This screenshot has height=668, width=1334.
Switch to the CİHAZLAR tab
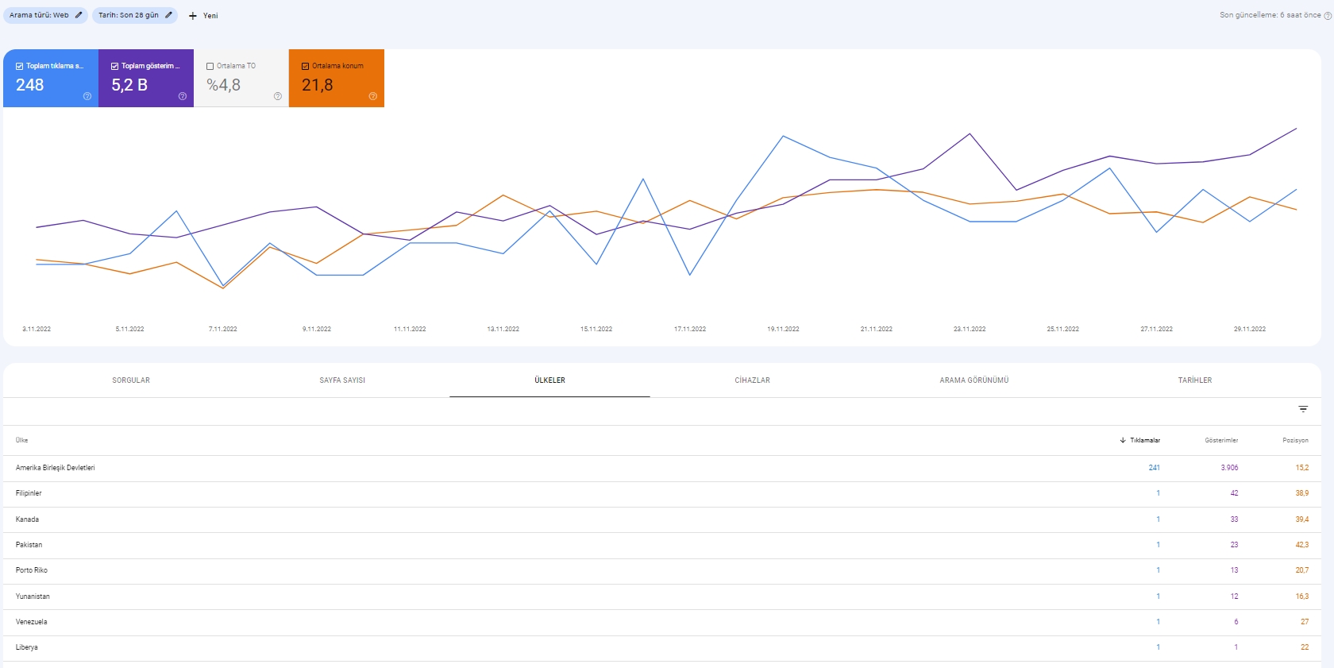[x=752, y=380]
